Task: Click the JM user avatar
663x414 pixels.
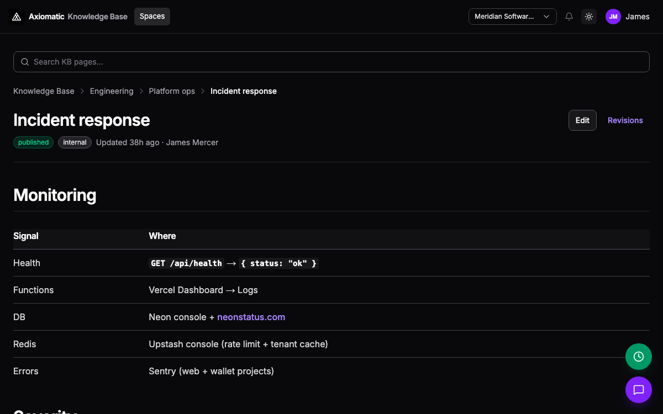Action: pos(613,17)
